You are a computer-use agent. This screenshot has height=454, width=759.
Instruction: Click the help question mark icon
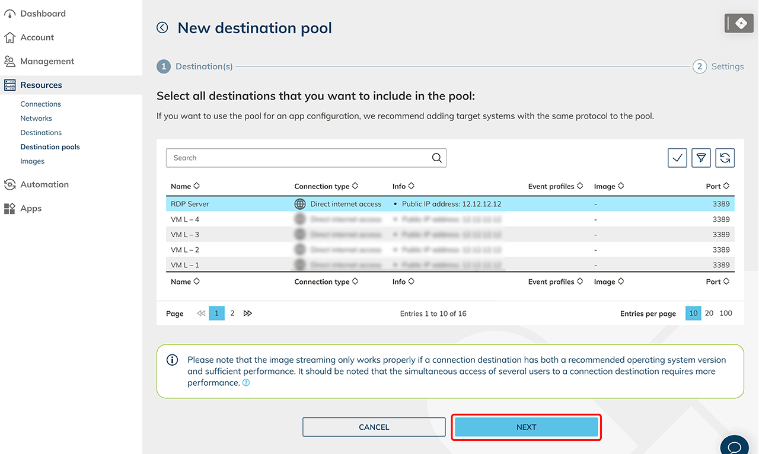point(246,383)
